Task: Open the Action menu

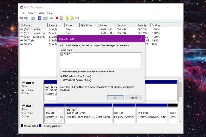Action: [31, 13]
